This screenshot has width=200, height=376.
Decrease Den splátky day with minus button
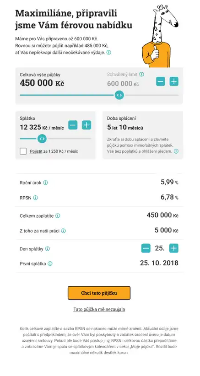coord(146,248)
